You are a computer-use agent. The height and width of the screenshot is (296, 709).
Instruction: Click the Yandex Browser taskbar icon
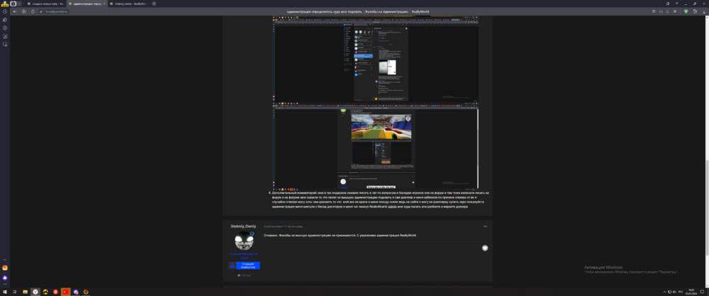tap(35, 292)
